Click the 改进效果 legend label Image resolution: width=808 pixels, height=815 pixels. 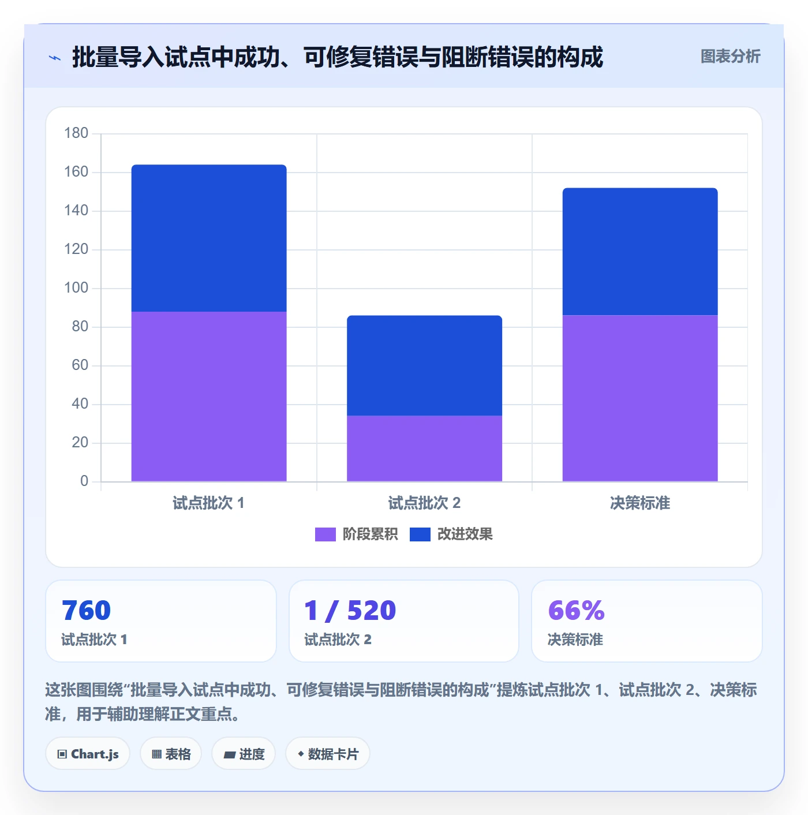465,534
